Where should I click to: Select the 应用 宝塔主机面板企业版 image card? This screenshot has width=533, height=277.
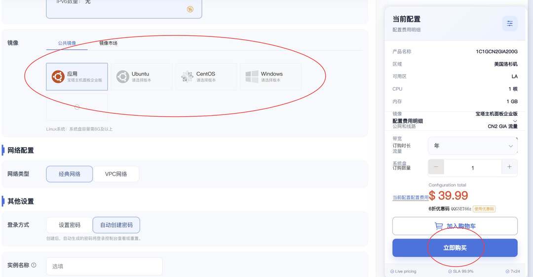click(77, 77)
